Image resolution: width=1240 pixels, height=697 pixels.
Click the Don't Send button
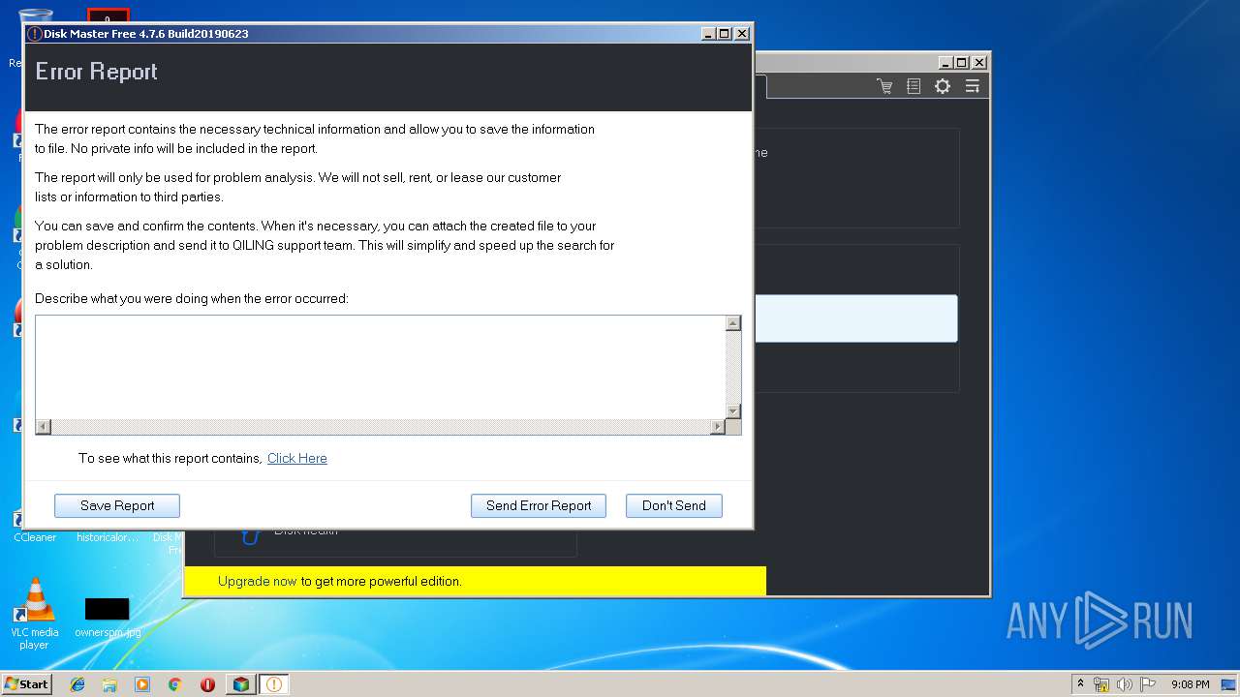point(674,505)
